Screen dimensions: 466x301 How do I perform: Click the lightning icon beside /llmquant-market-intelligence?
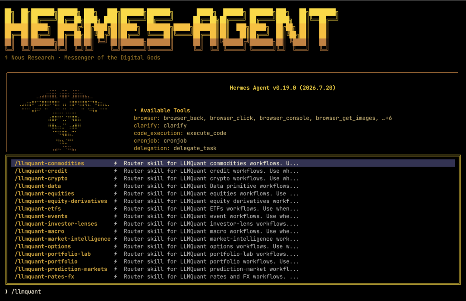tap(116, 239)
